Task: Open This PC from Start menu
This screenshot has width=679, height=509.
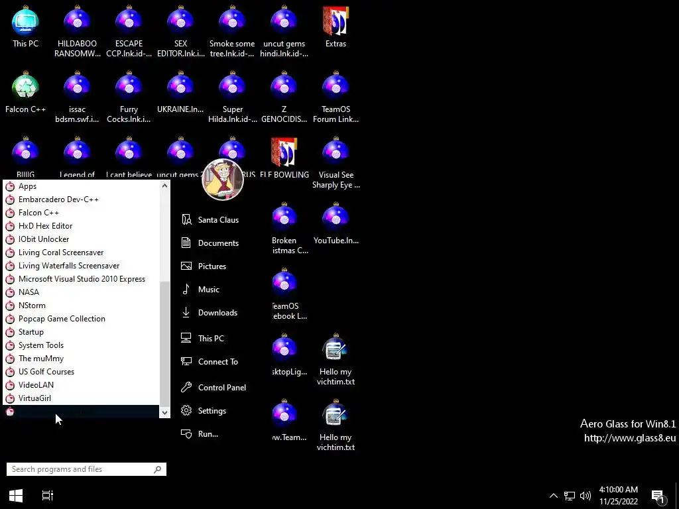Action: [x=202, y=339]
